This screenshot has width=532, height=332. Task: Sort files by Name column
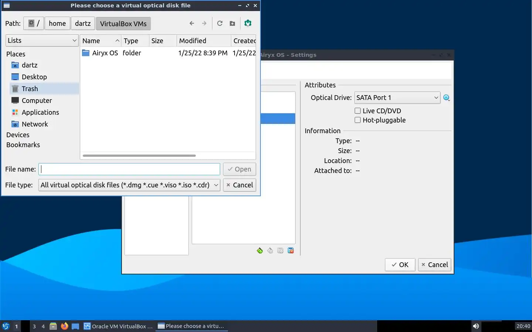(101, 41)
